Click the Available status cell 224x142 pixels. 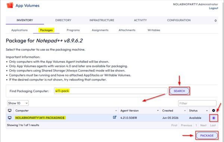coord(195,118)
